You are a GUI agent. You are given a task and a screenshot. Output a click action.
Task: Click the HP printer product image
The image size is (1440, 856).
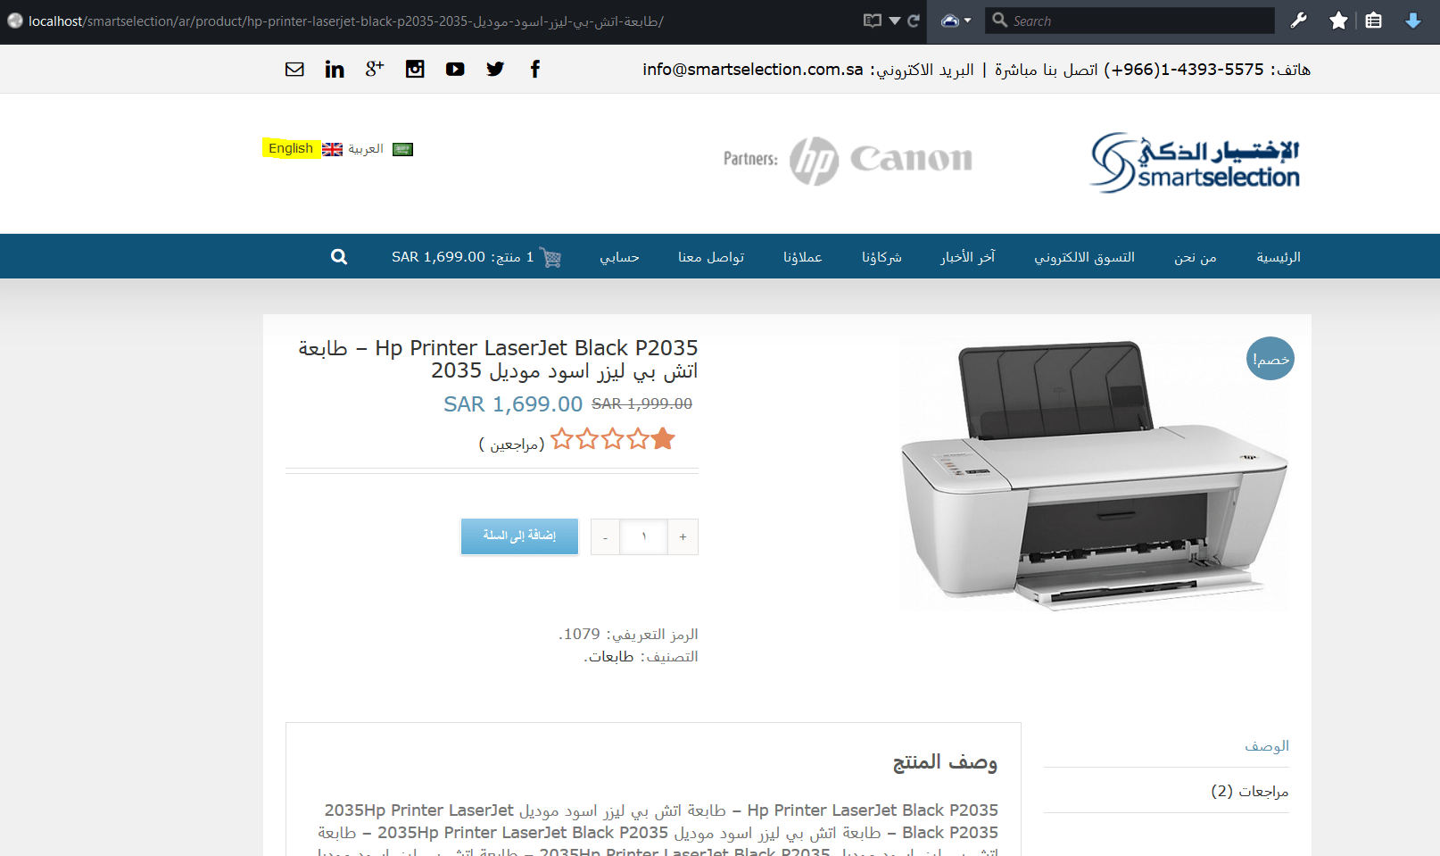tap(1094, 474)
